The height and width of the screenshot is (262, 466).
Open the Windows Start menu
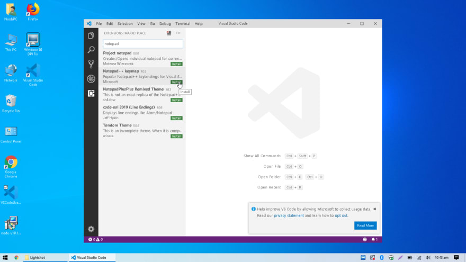pos(5,258)
